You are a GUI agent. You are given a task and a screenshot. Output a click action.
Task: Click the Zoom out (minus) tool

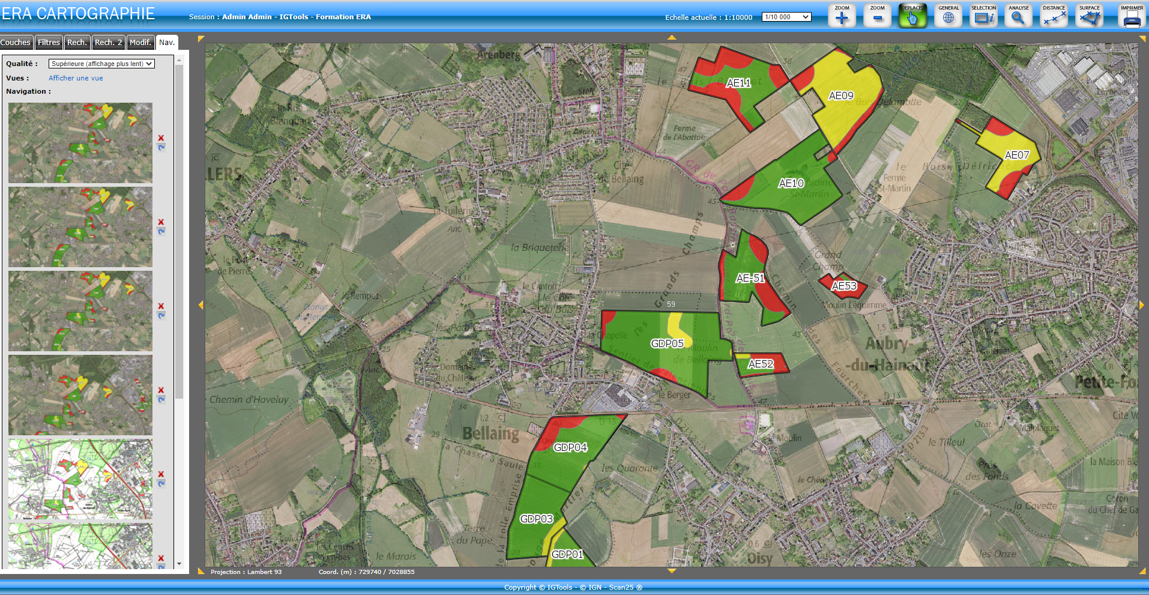click(877, 16)
